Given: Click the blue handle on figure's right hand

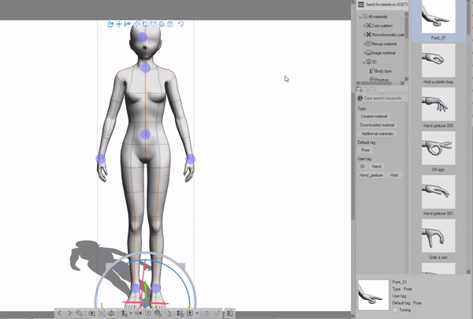Looking at the screenshot, I should [101, 159].
